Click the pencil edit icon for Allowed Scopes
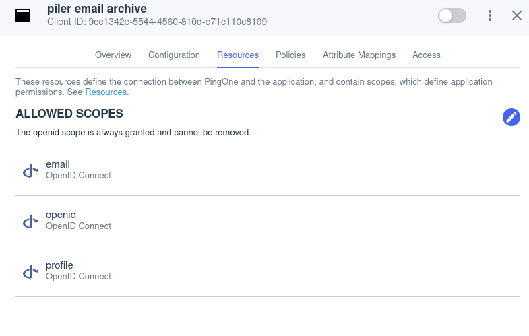Image resolution: width=529 pixels, height=336 pixels. pyautogui.click(x=511, y=117)
